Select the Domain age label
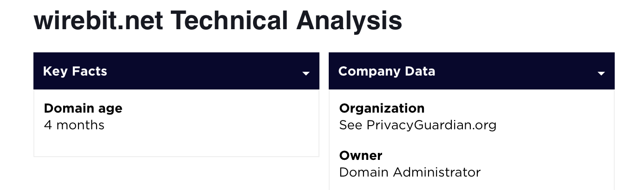This screenshot has height=190, width=624. coord(83,108)
